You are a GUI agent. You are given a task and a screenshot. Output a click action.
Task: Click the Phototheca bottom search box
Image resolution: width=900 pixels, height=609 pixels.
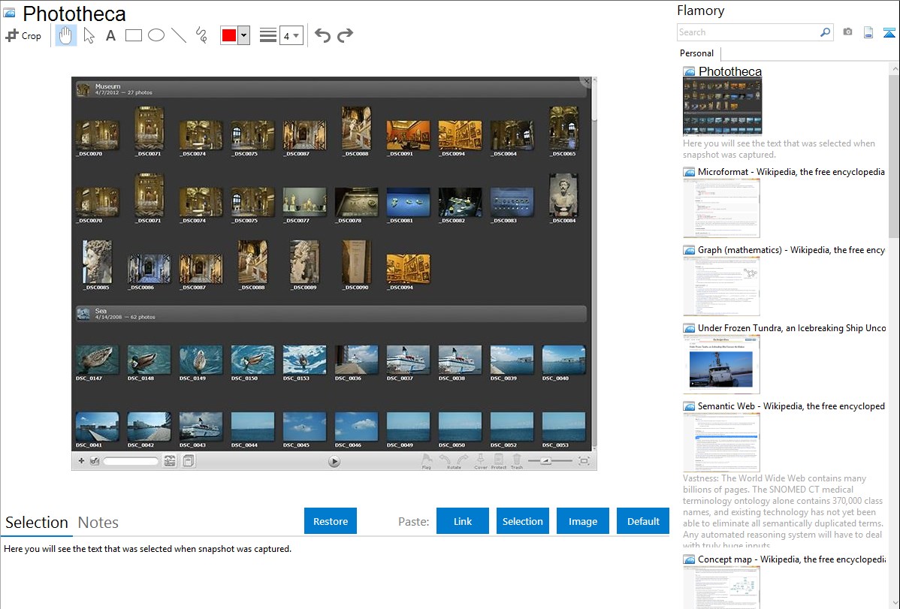click(131, 461)
